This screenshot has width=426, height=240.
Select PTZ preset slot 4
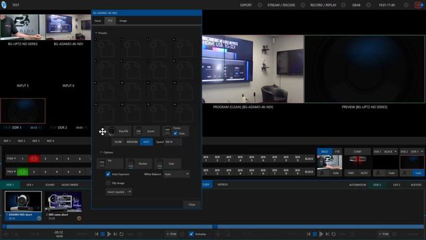point(185,48)
